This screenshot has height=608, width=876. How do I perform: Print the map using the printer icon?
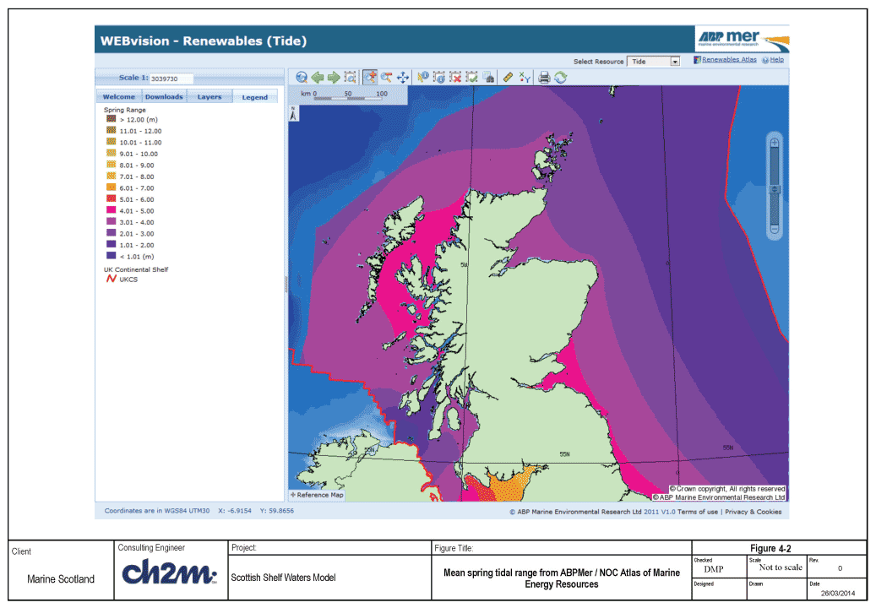pyautogui.click(x=544, y=78)
